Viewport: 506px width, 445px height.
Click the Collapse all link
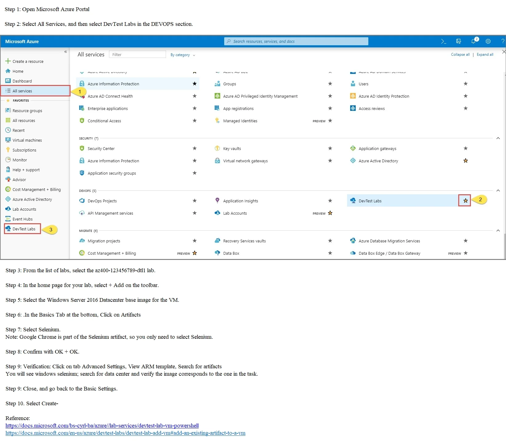click(x=460, y=55)
